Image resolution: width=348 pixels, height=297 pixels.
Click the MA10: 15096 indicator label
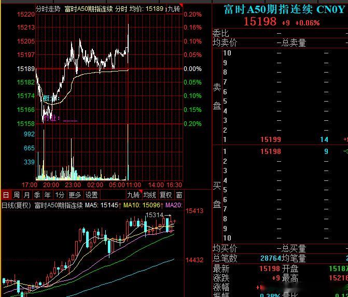143,205
